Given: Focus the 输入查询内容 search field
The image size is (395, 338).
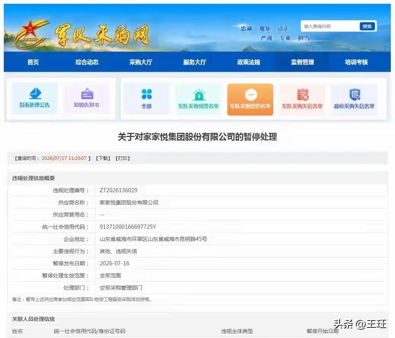Looking at the screenshot, I should 331,26.
